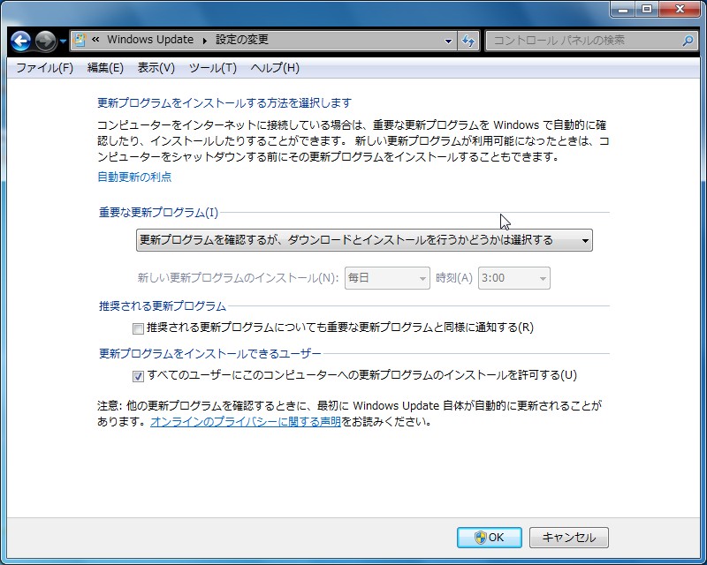
Task: Open the 編集(E) menu
Action: coord(105,68)
